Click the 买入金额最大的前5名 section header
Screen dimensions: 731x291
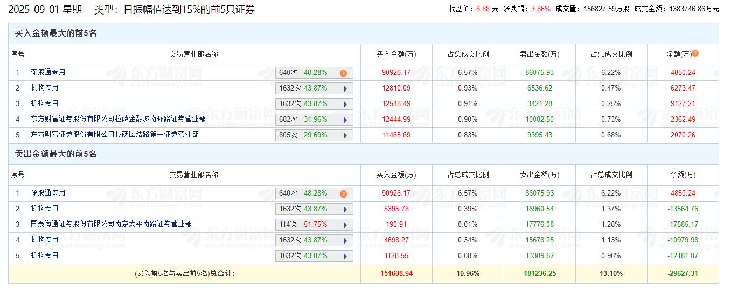[56, 33]
